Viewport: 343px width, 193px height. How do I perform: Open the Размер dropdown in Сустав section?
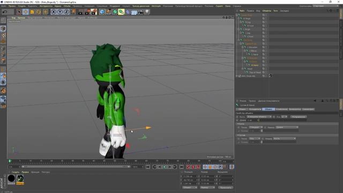point(285,138)
